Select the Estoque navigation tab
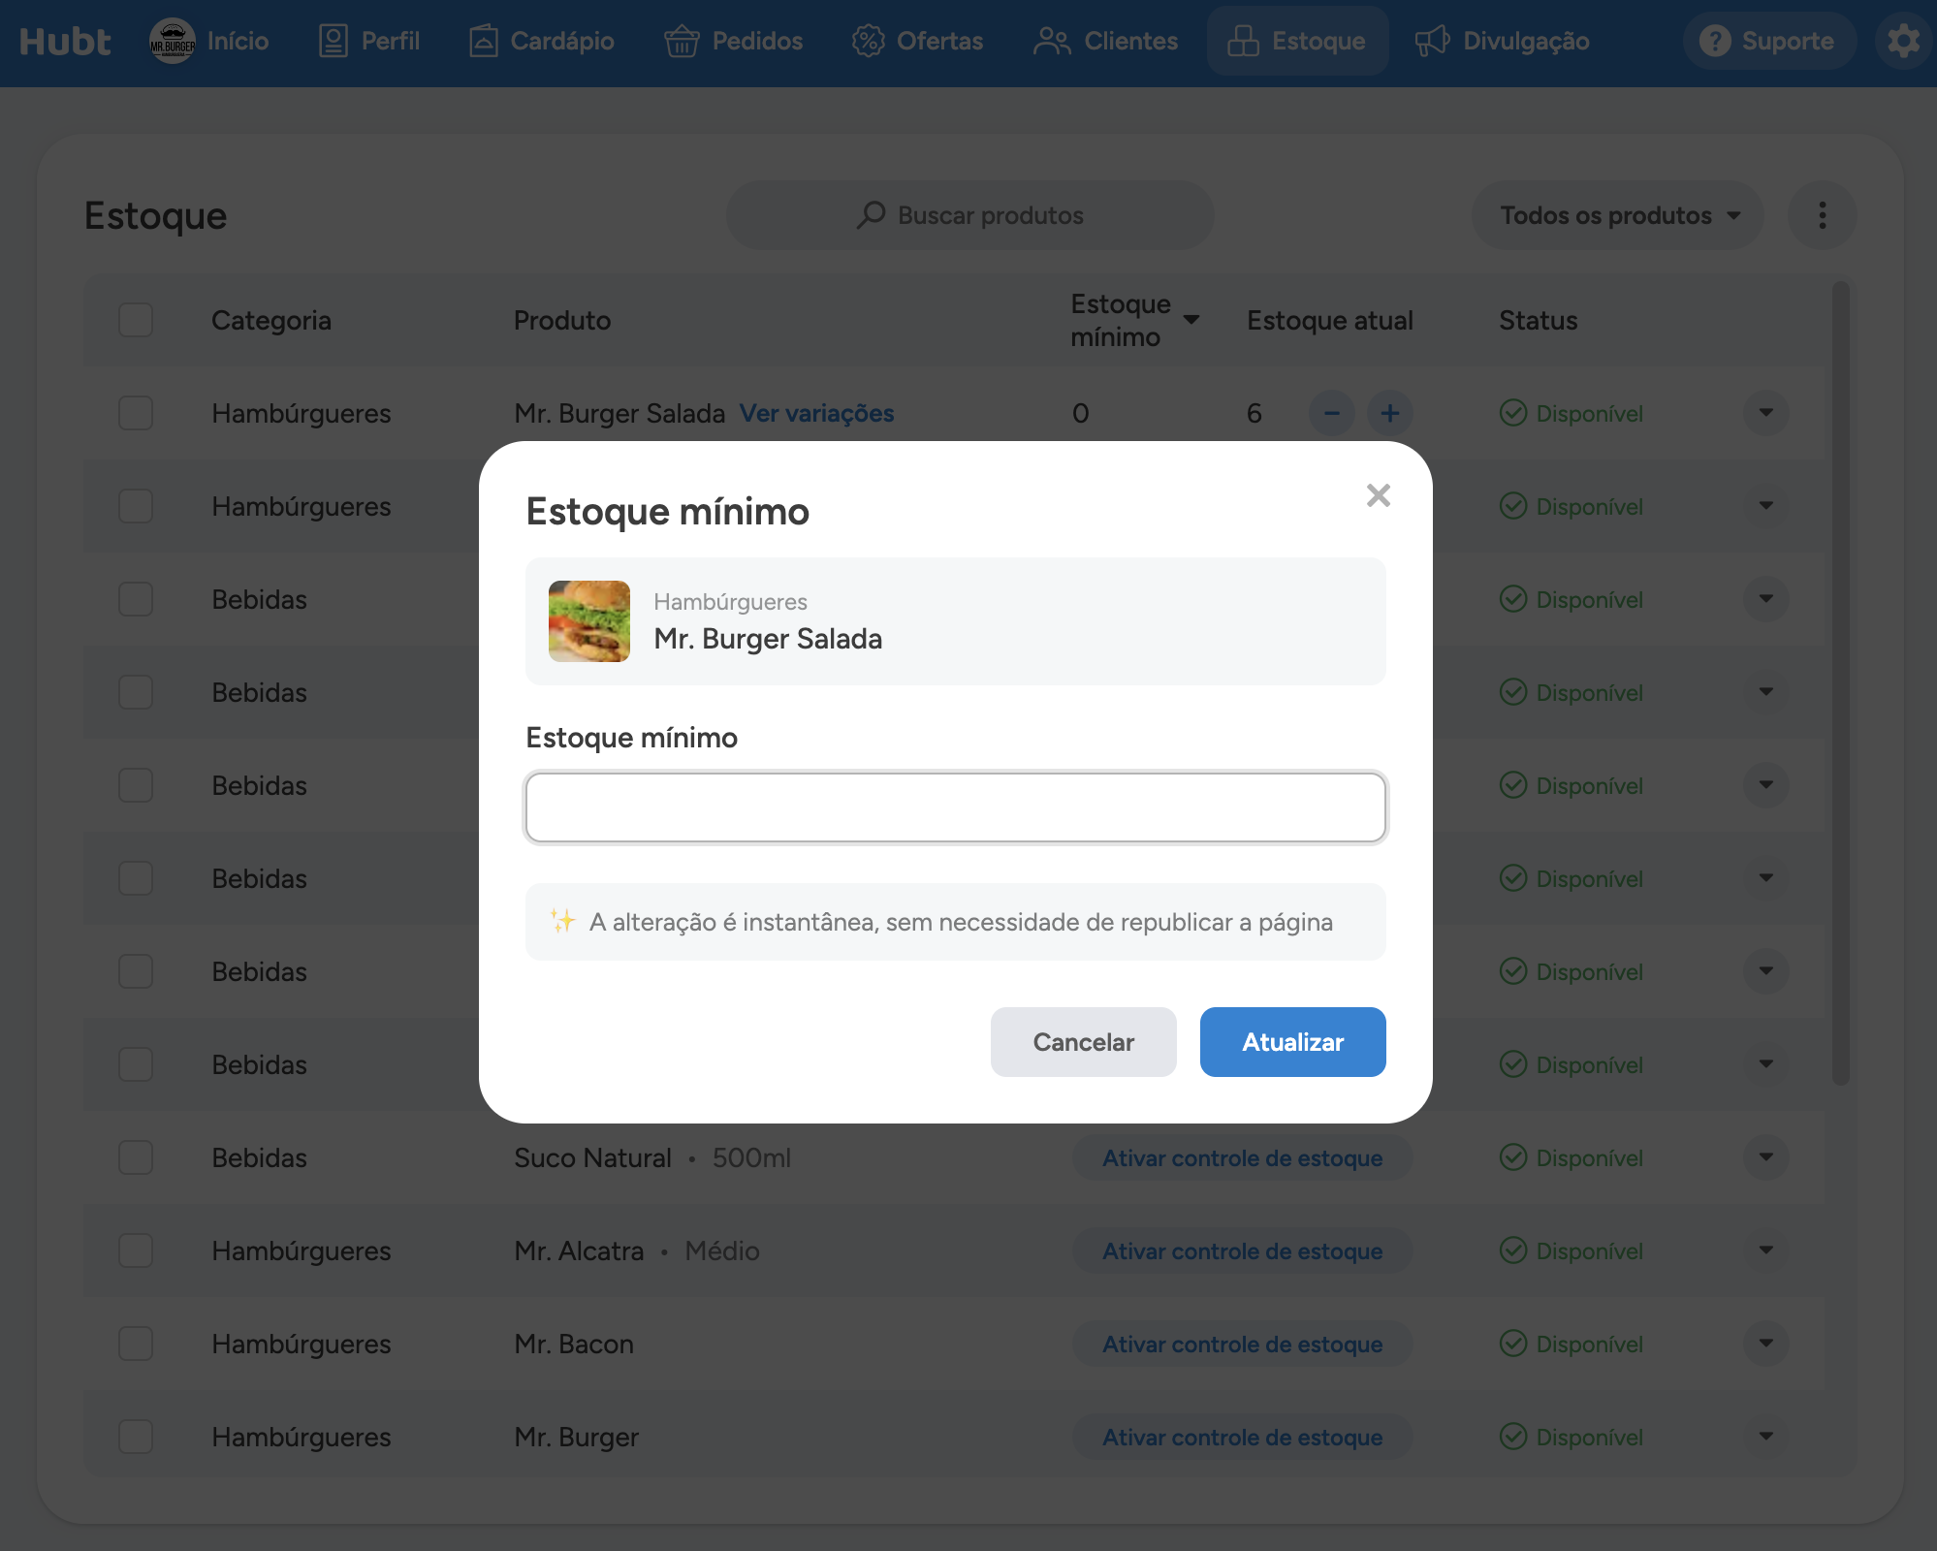1937x1551 pixels. [x=1297, y=41]
